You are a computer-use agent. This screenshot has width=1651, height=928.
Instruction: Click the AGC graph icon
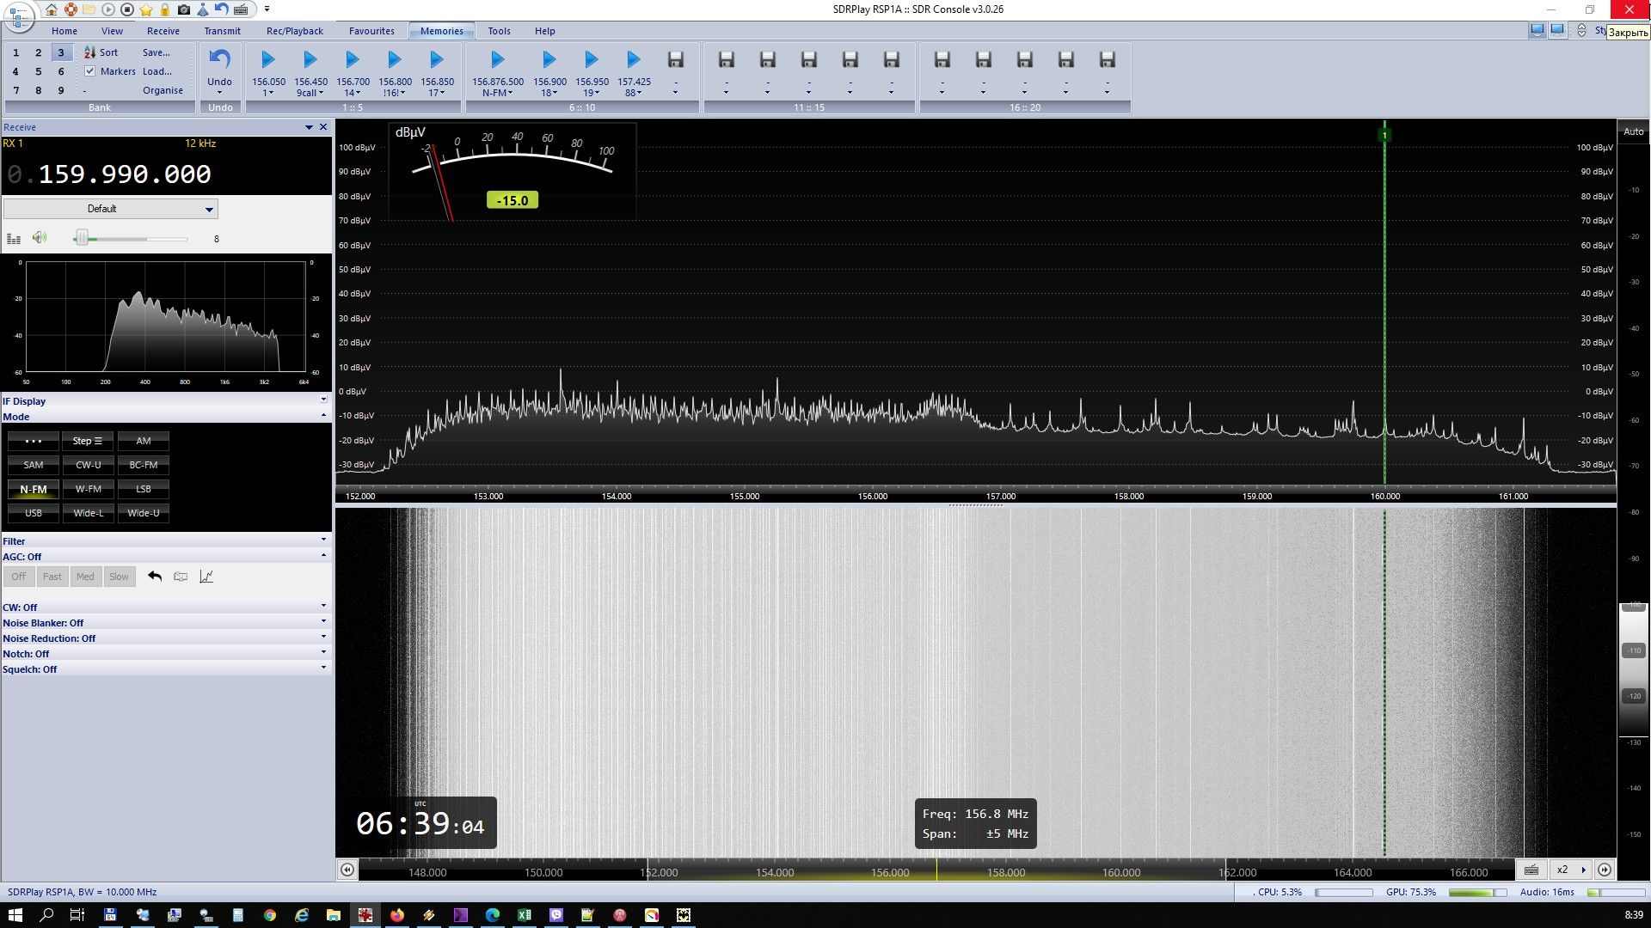click(206, 577)
